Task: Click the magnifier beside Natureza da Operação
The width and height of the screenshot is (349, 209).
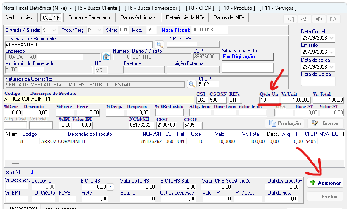Action: point(191,84)
